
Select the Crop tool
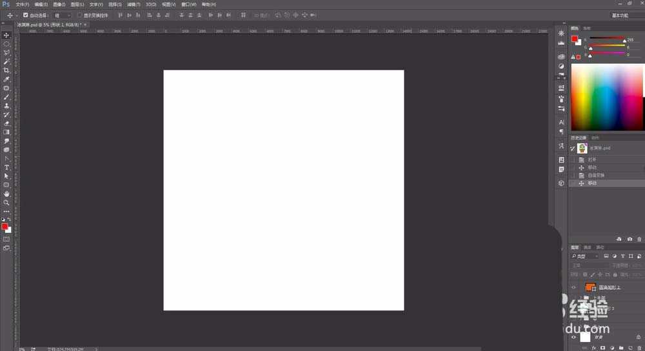coord(6,70)
